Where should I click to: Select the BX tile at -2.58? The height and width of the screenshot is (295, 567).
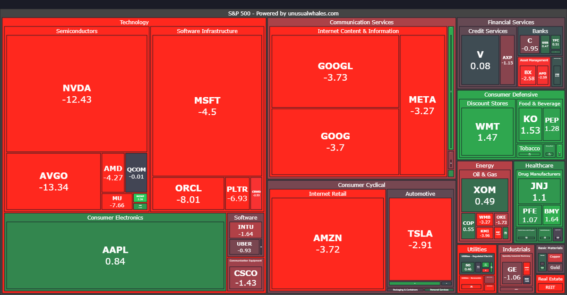pos(528,75)
